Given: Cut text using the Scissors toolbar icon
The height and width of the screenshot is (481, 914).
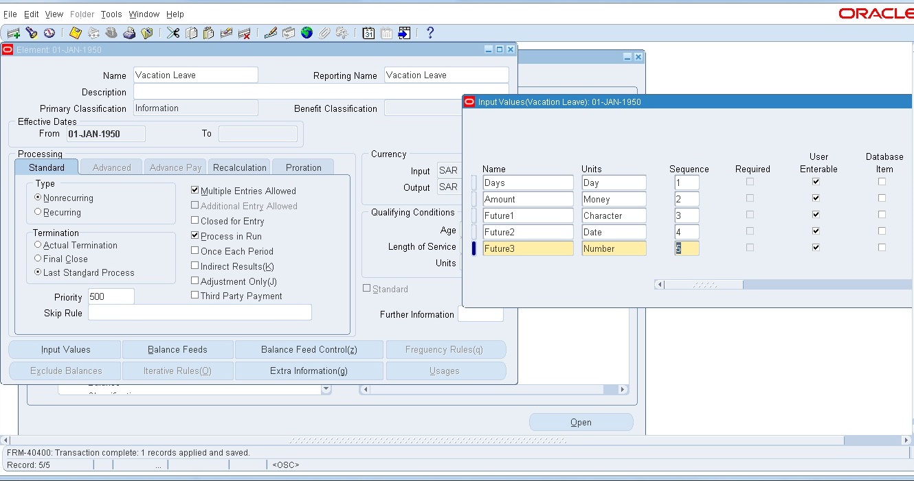Looking at the screenshot, I should (x=173, y=32).
